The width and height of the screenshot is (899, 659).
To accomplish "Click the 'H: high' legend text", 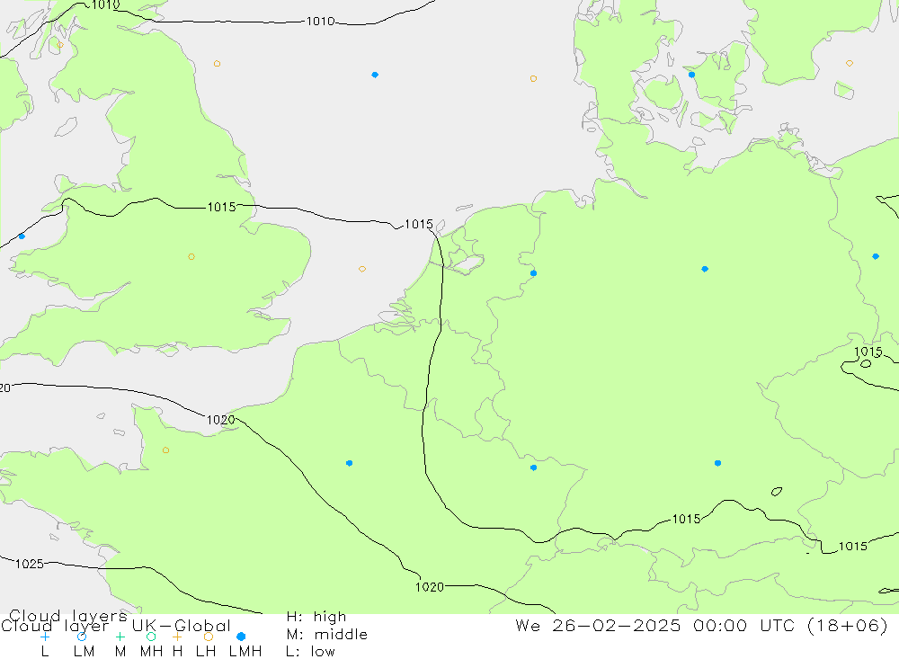I will point(316,617).
